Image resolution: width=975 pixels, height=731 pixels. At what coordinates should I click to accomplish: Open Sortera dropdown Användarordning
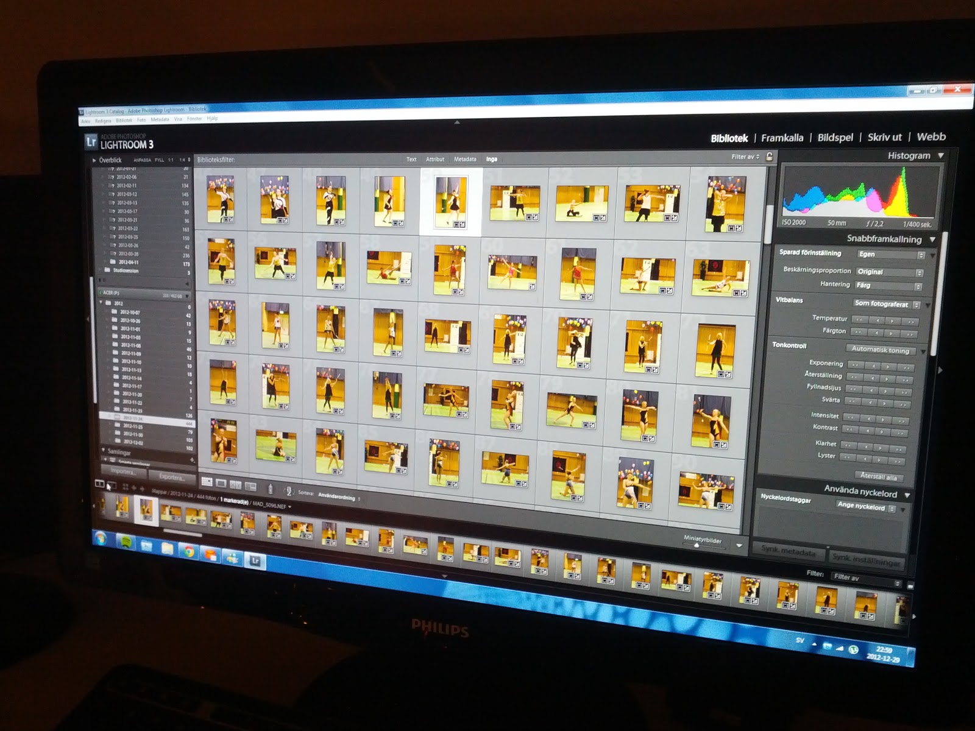[x=339, y=497]
